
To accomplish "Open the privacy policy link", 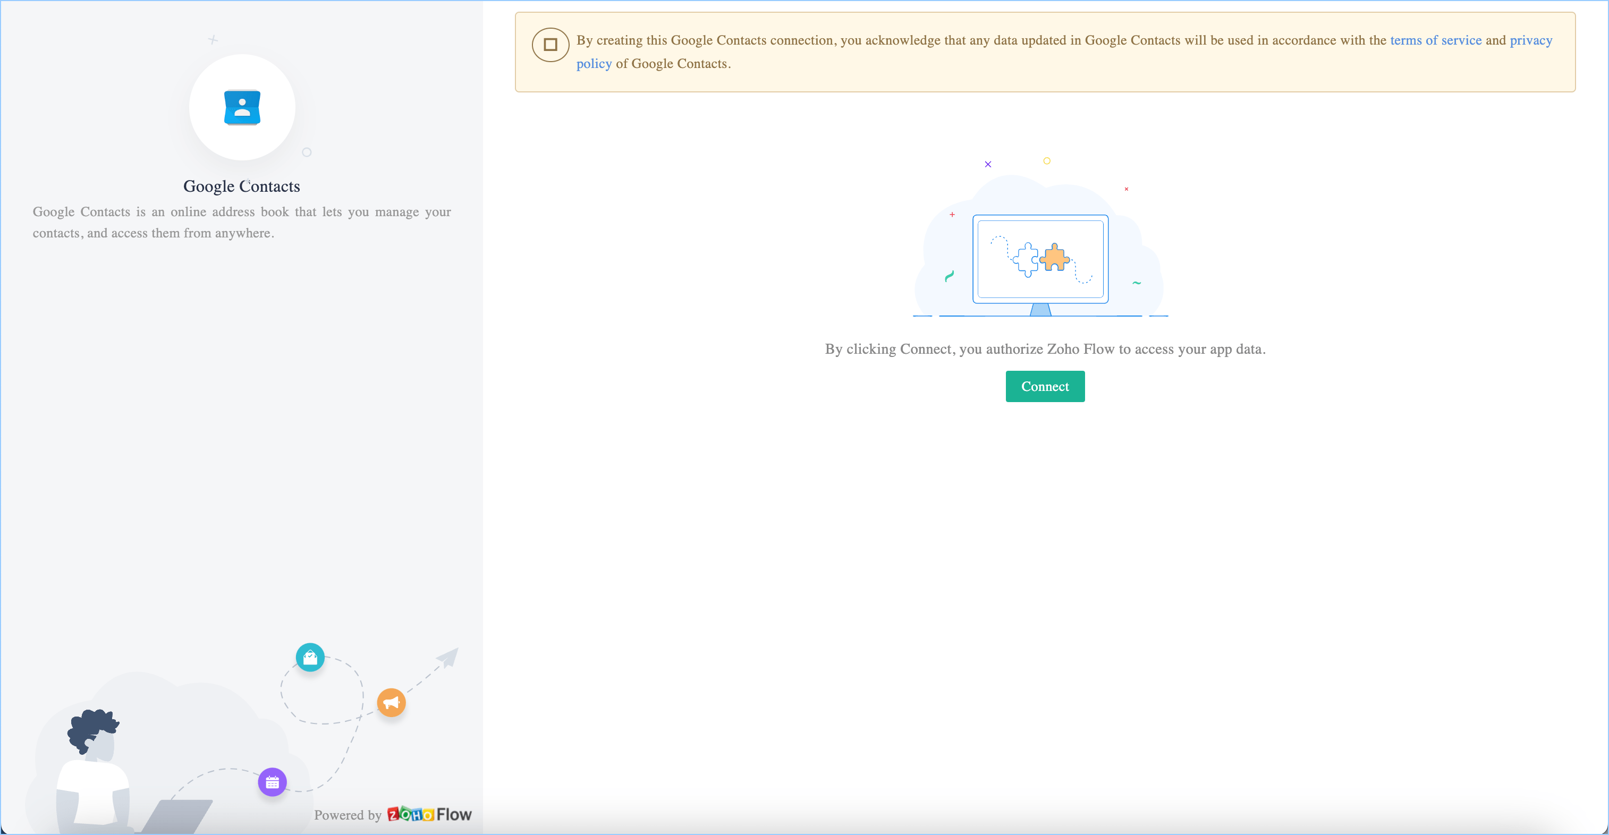I will (1530, 40).
